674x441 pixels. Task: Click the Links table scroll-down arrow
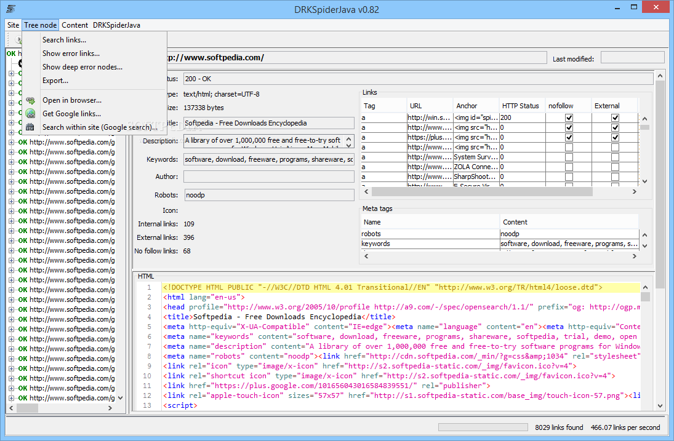[645, 181]
